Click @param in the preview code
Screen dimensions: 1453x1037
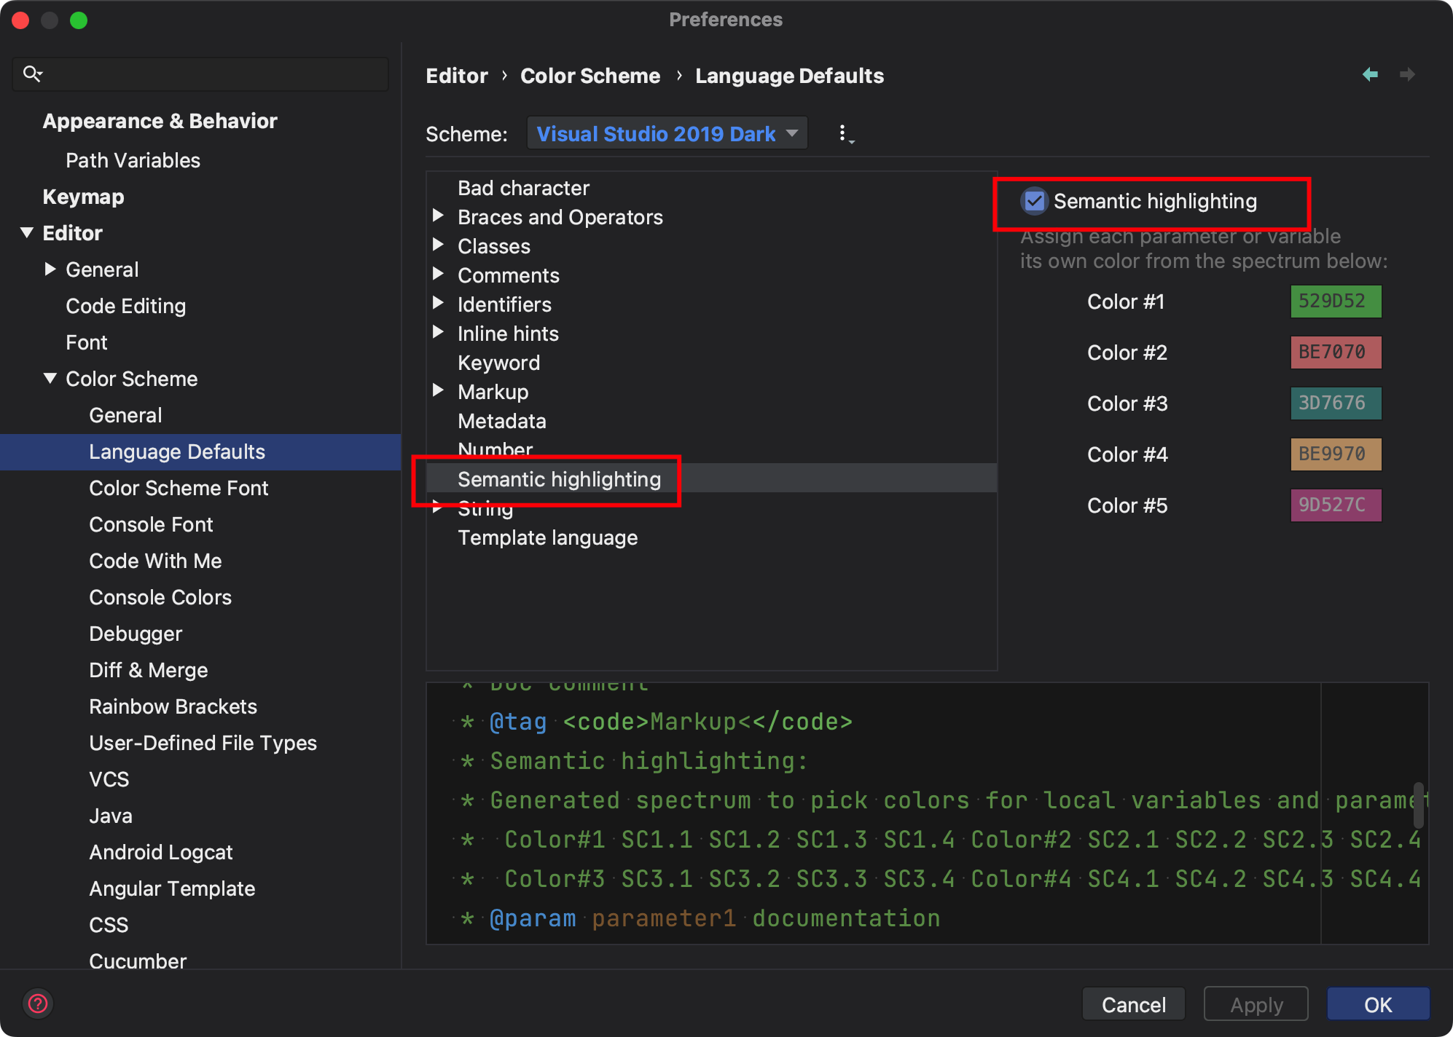(533, 918)
